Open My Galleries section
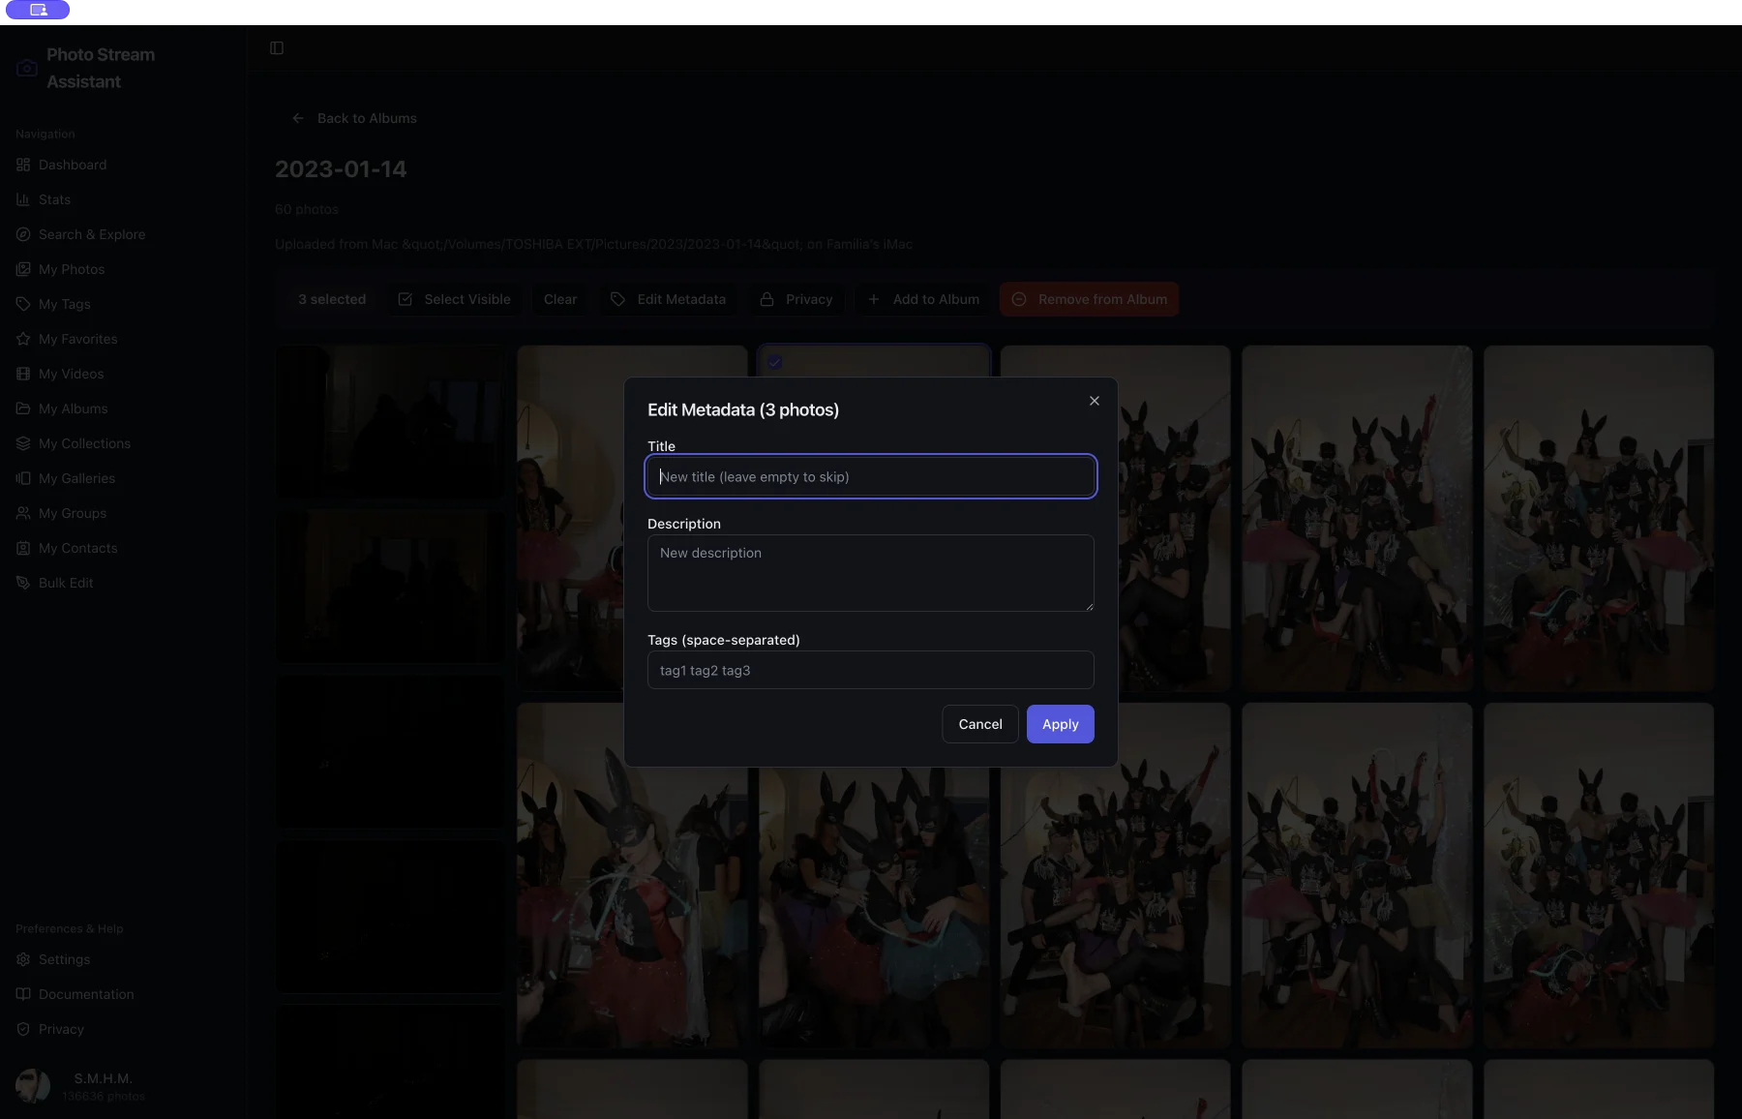Image resolution: width=1742 pixels, height=1119 pixels. pyautogui.click(x=77, y=478)
